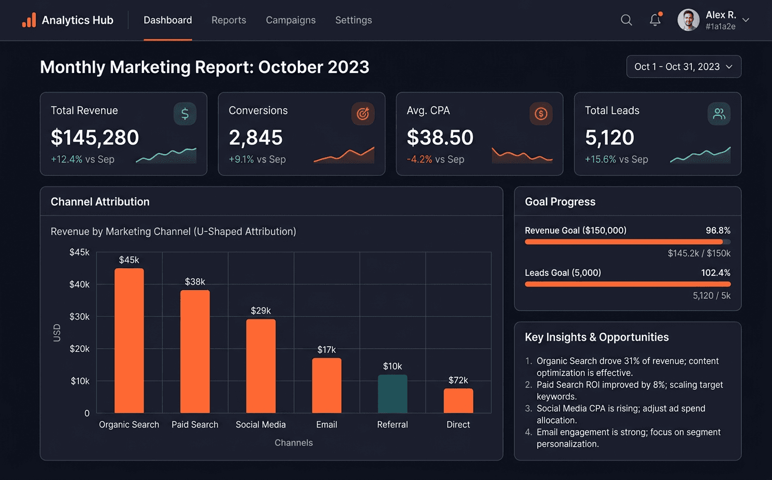This screenshot has height=480, width=772.
Task: Click the Channels axis label
Action: 294,443
